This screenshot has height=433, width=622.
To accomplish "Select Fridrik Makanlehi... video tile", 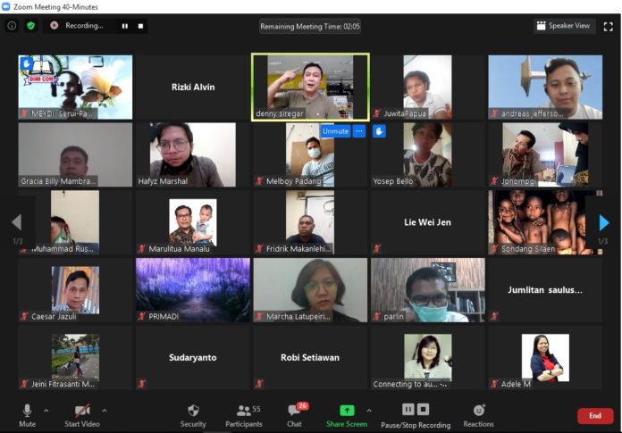I will coord(310,222).
